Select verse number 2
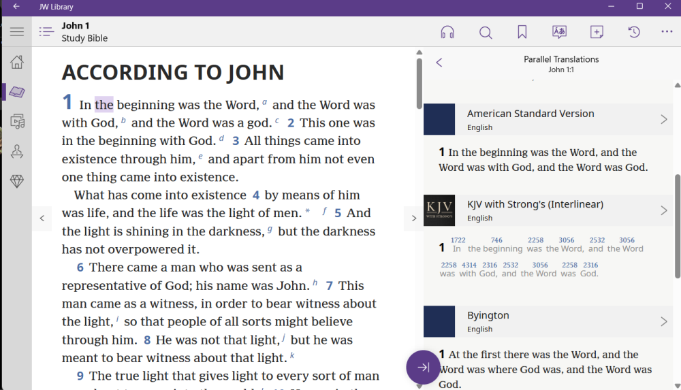The width and height of the screenshot is (681, 390). 291,123
